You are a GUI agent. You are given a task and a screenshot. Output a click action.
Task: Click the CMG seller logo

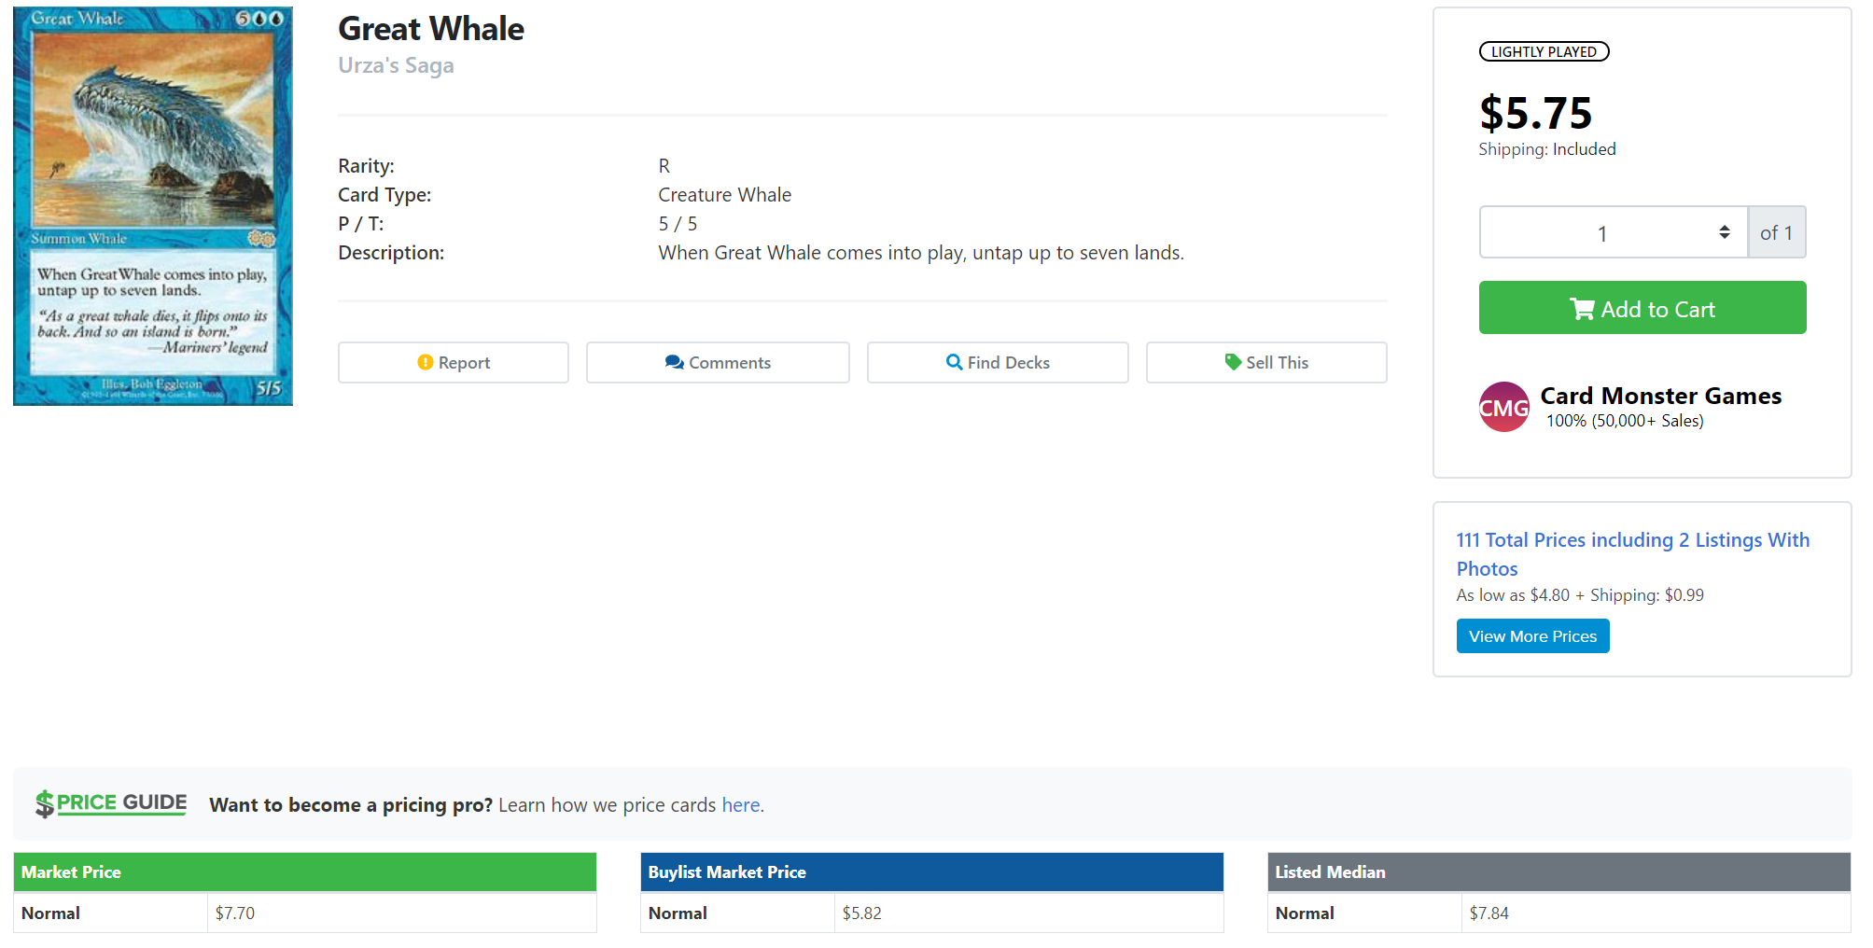(x=1503, y=407)
